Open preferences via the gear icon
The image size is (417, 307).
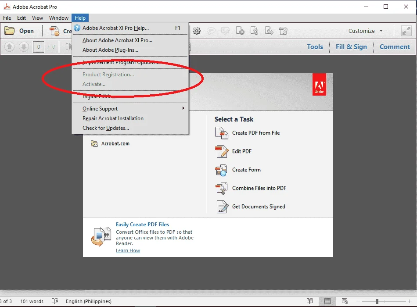(x=197, y=31)
